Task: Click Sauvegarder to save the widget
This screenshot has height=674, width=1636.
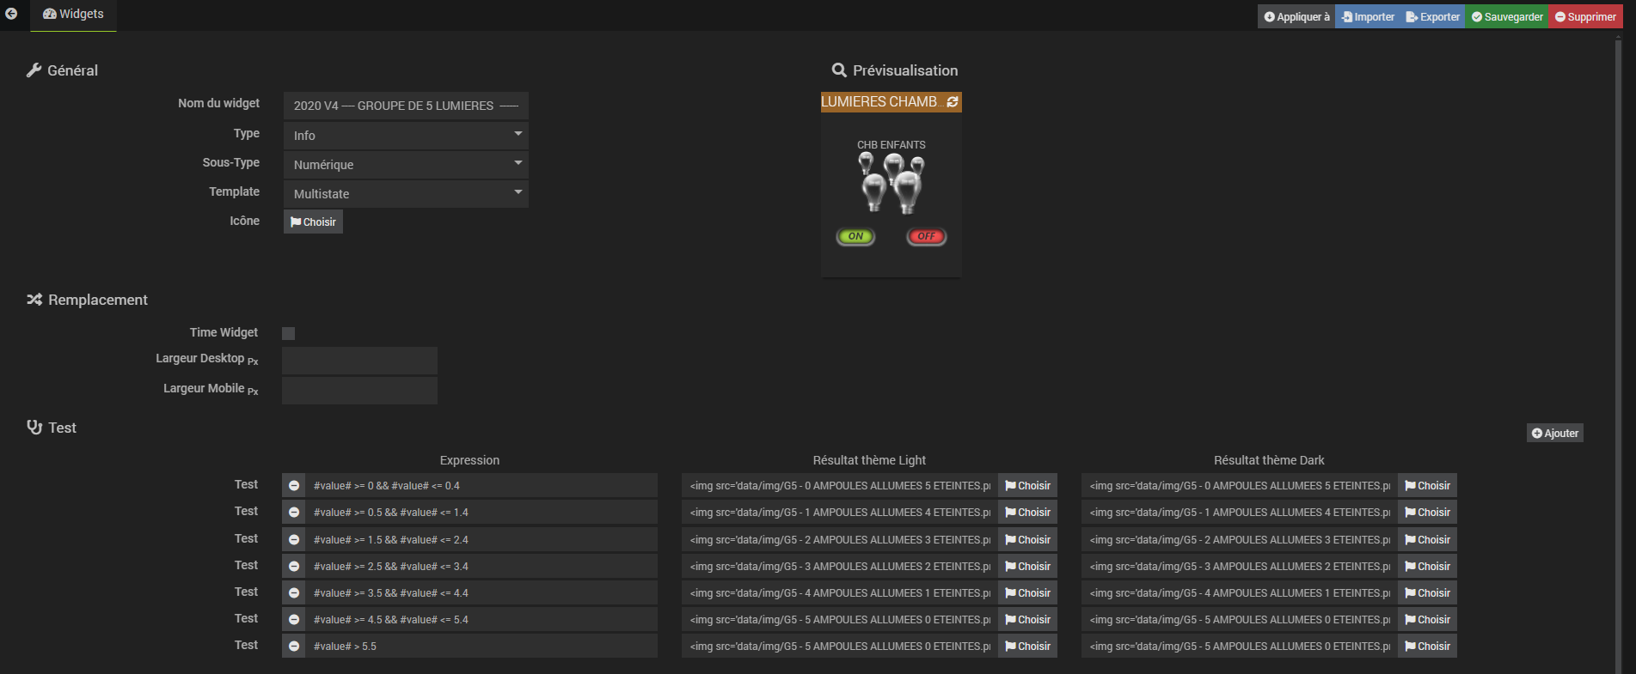Action: [x=1506, y=16]
